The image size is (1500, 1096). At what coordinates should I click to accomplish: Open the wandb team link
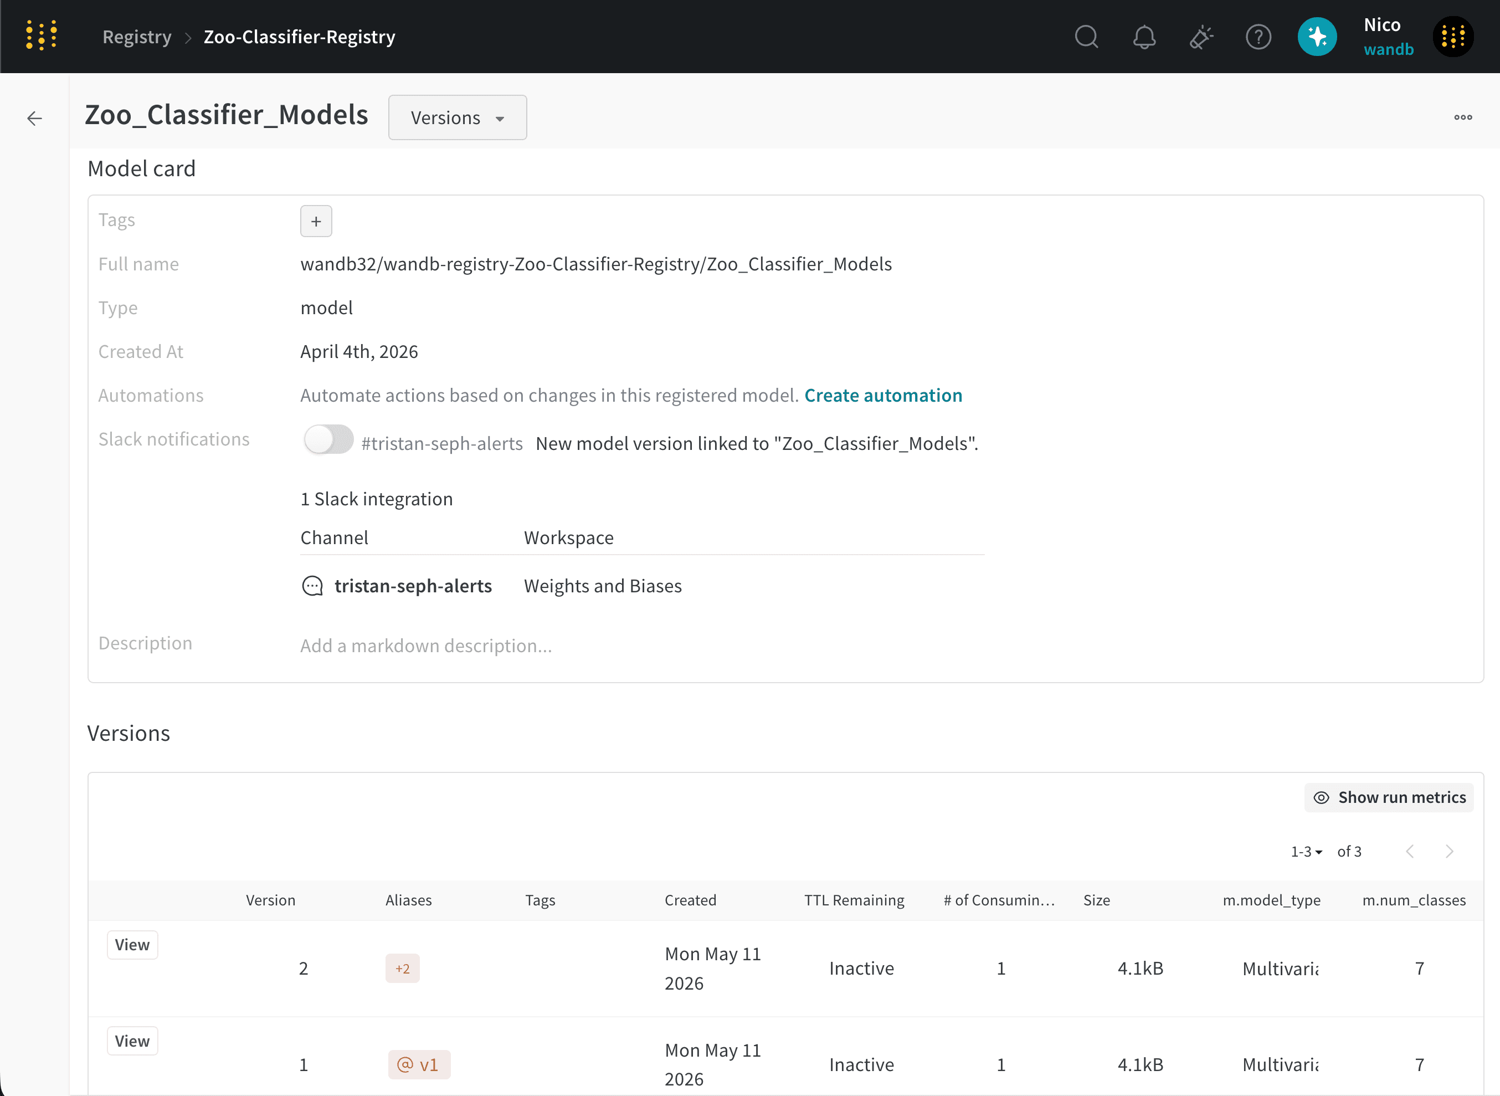pos(1389,49)
